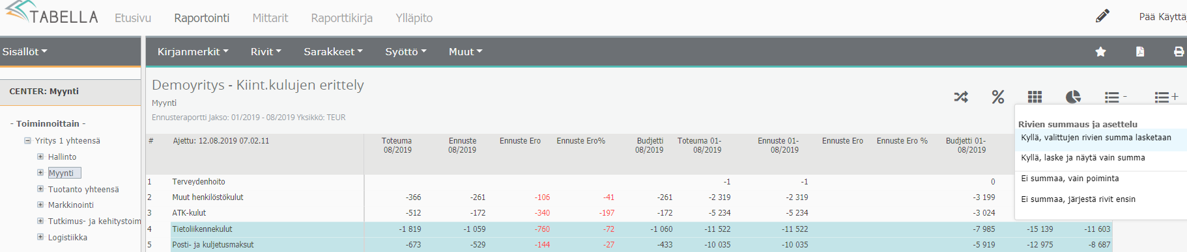The image size is (1187, 252).
Task: Click the list minus icon
Action: (x=1115, y=97)
